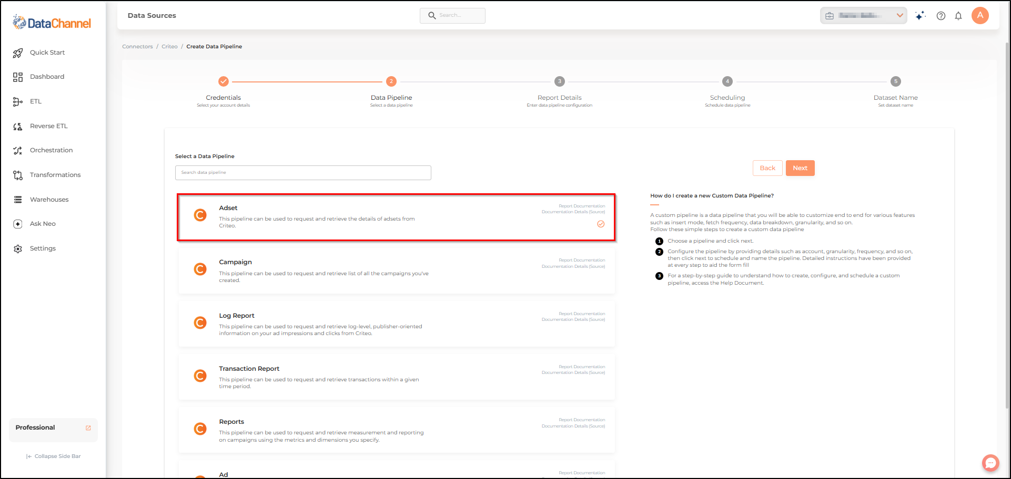This screenshot has width=1011, height=479.
Task: Toggle the selected checkmark on Adset pipeline
Action: pyautogui.click(x=601, y=224)
